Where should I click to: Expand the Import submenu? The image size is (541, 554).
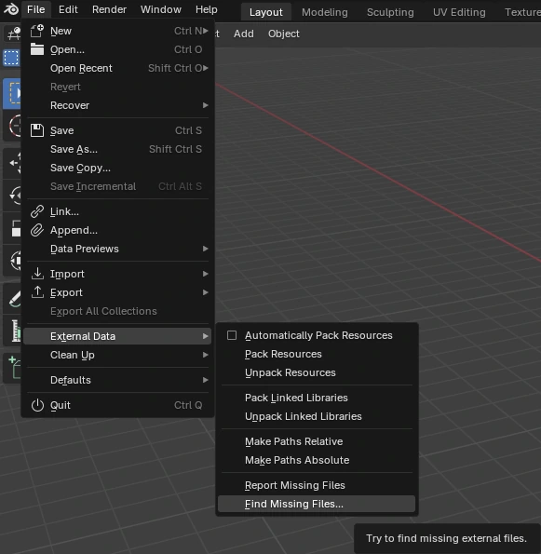[205, 274]
